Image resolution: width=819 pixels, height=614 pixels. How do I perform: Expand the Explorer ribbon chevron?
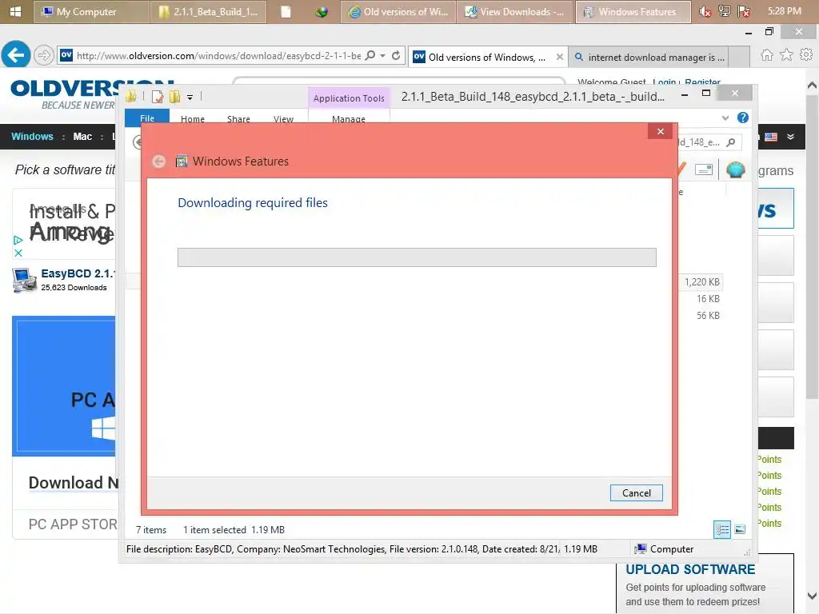pos(725,118)
